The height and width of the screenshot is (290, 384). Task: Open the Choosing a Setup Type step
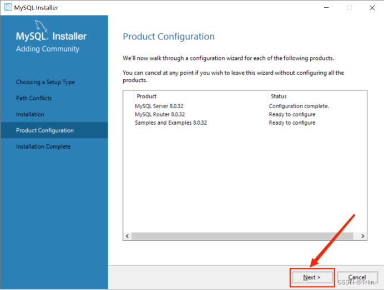(x=45, y=82)
